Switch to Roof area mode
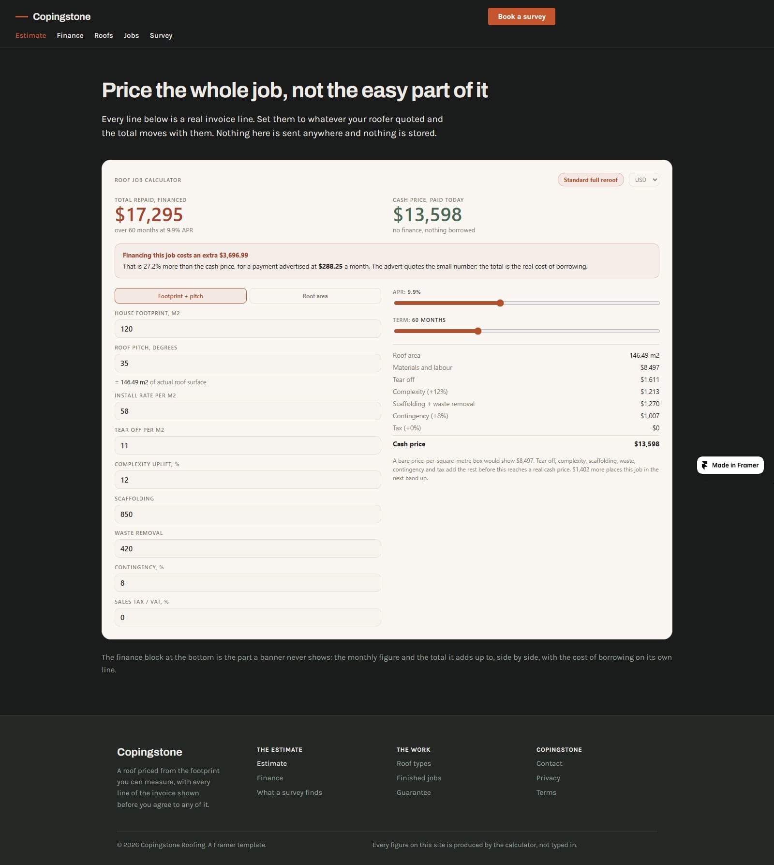 pyautogui.click(x=315, y=296)
